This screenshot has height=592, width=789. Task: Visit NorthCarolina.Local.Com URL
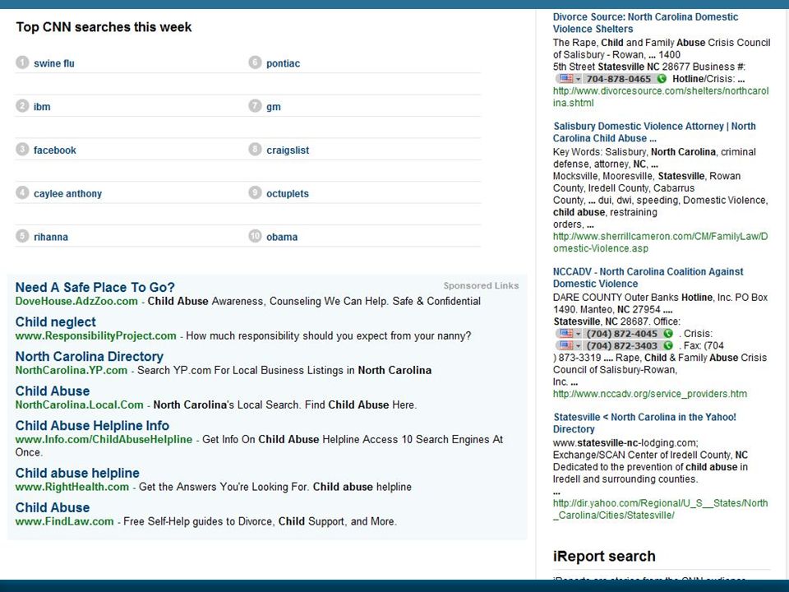coord(80,405)
